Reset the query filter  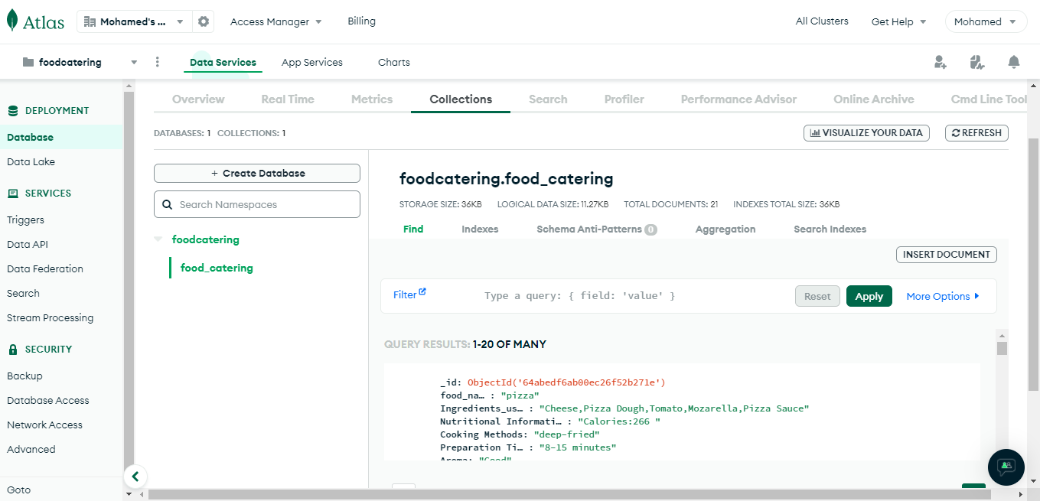[817, 296]
